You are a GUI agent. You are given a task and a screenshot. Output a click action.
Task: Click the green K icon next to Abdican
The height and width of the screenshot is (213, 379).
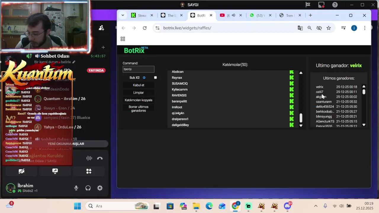[x=291, y=72]
